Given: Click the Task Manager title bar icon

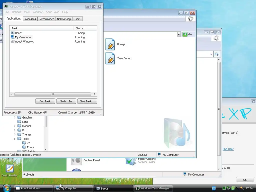Looking at the screenshot, I should 6,6.
